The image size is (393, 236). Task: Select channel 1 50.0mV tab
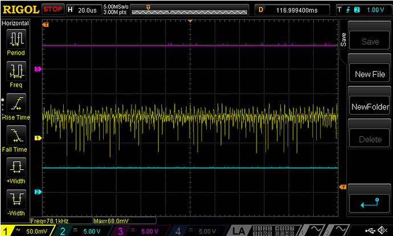[x=27, y=231]
